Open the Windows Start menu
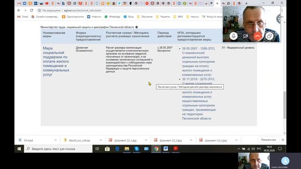Screen dimensions: 301x169 point(19,149)
